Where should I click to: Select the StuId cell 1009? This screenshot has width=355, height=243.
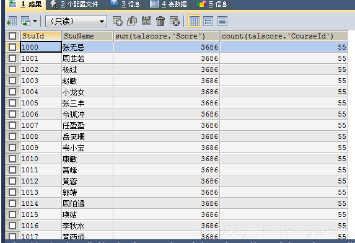coord(41,148)
